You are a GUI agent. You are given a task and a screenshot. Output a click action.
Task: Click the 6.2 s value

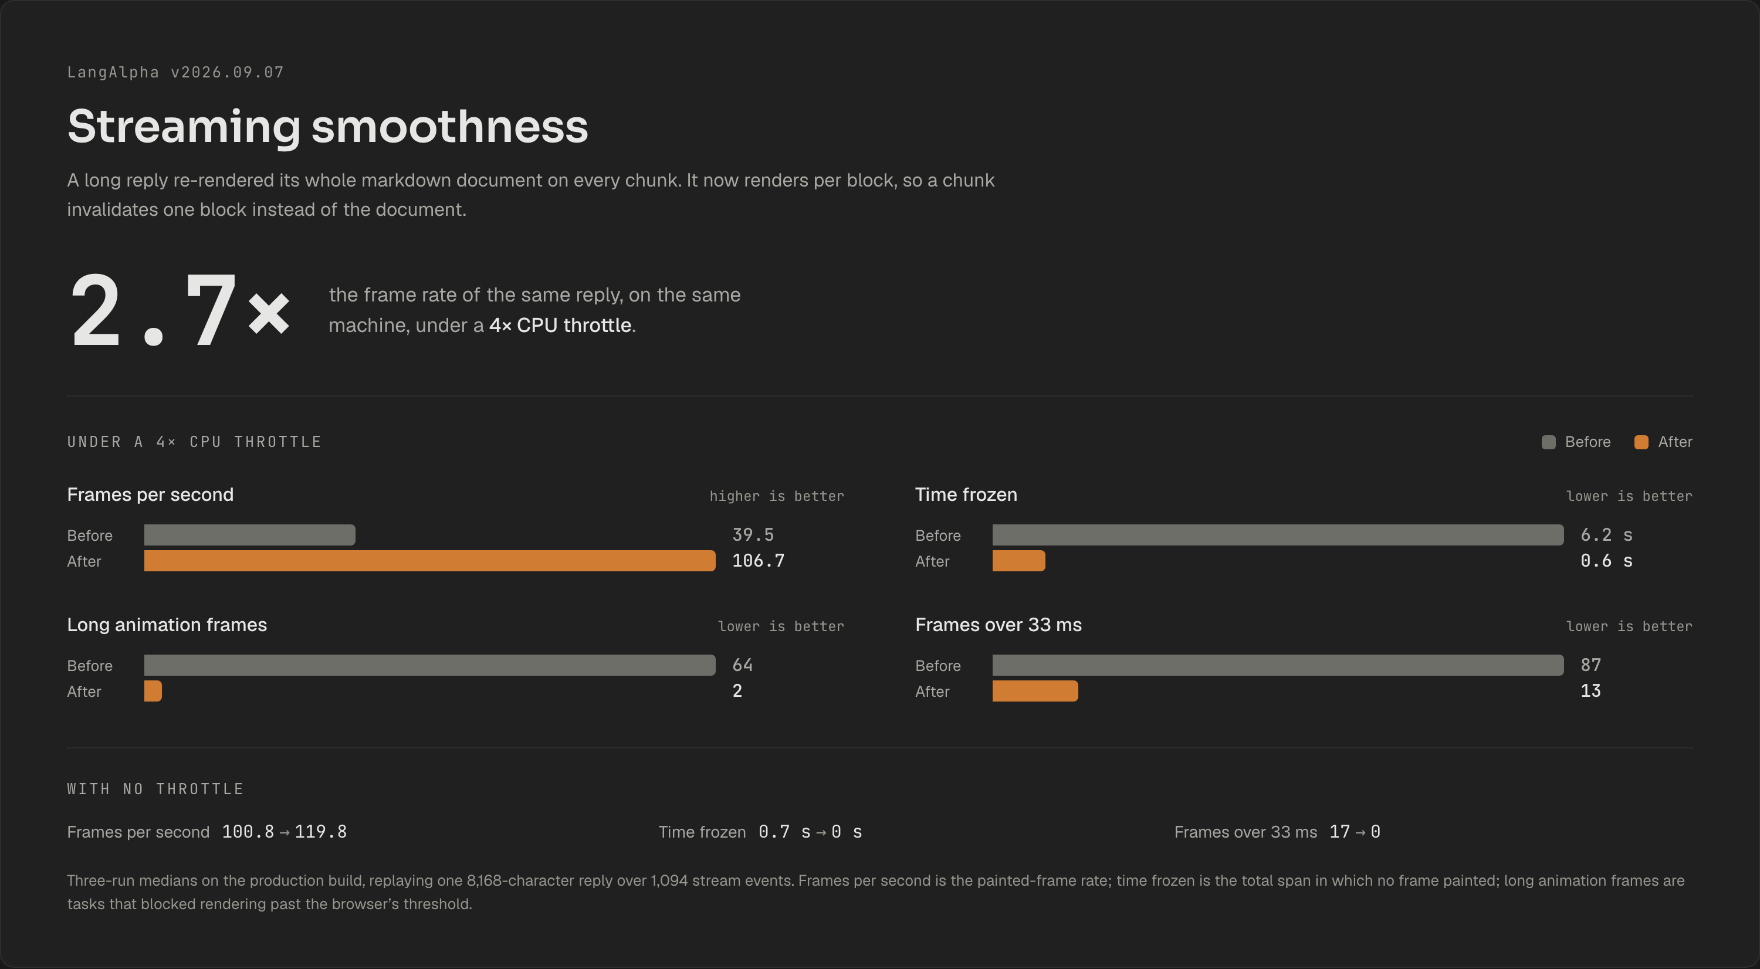click(x=1606, y=535)
